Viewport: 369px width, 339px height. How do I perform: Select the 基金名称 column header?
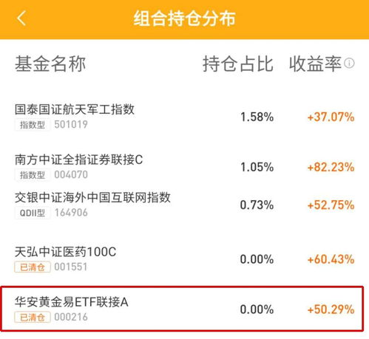(x=50, y=64)
